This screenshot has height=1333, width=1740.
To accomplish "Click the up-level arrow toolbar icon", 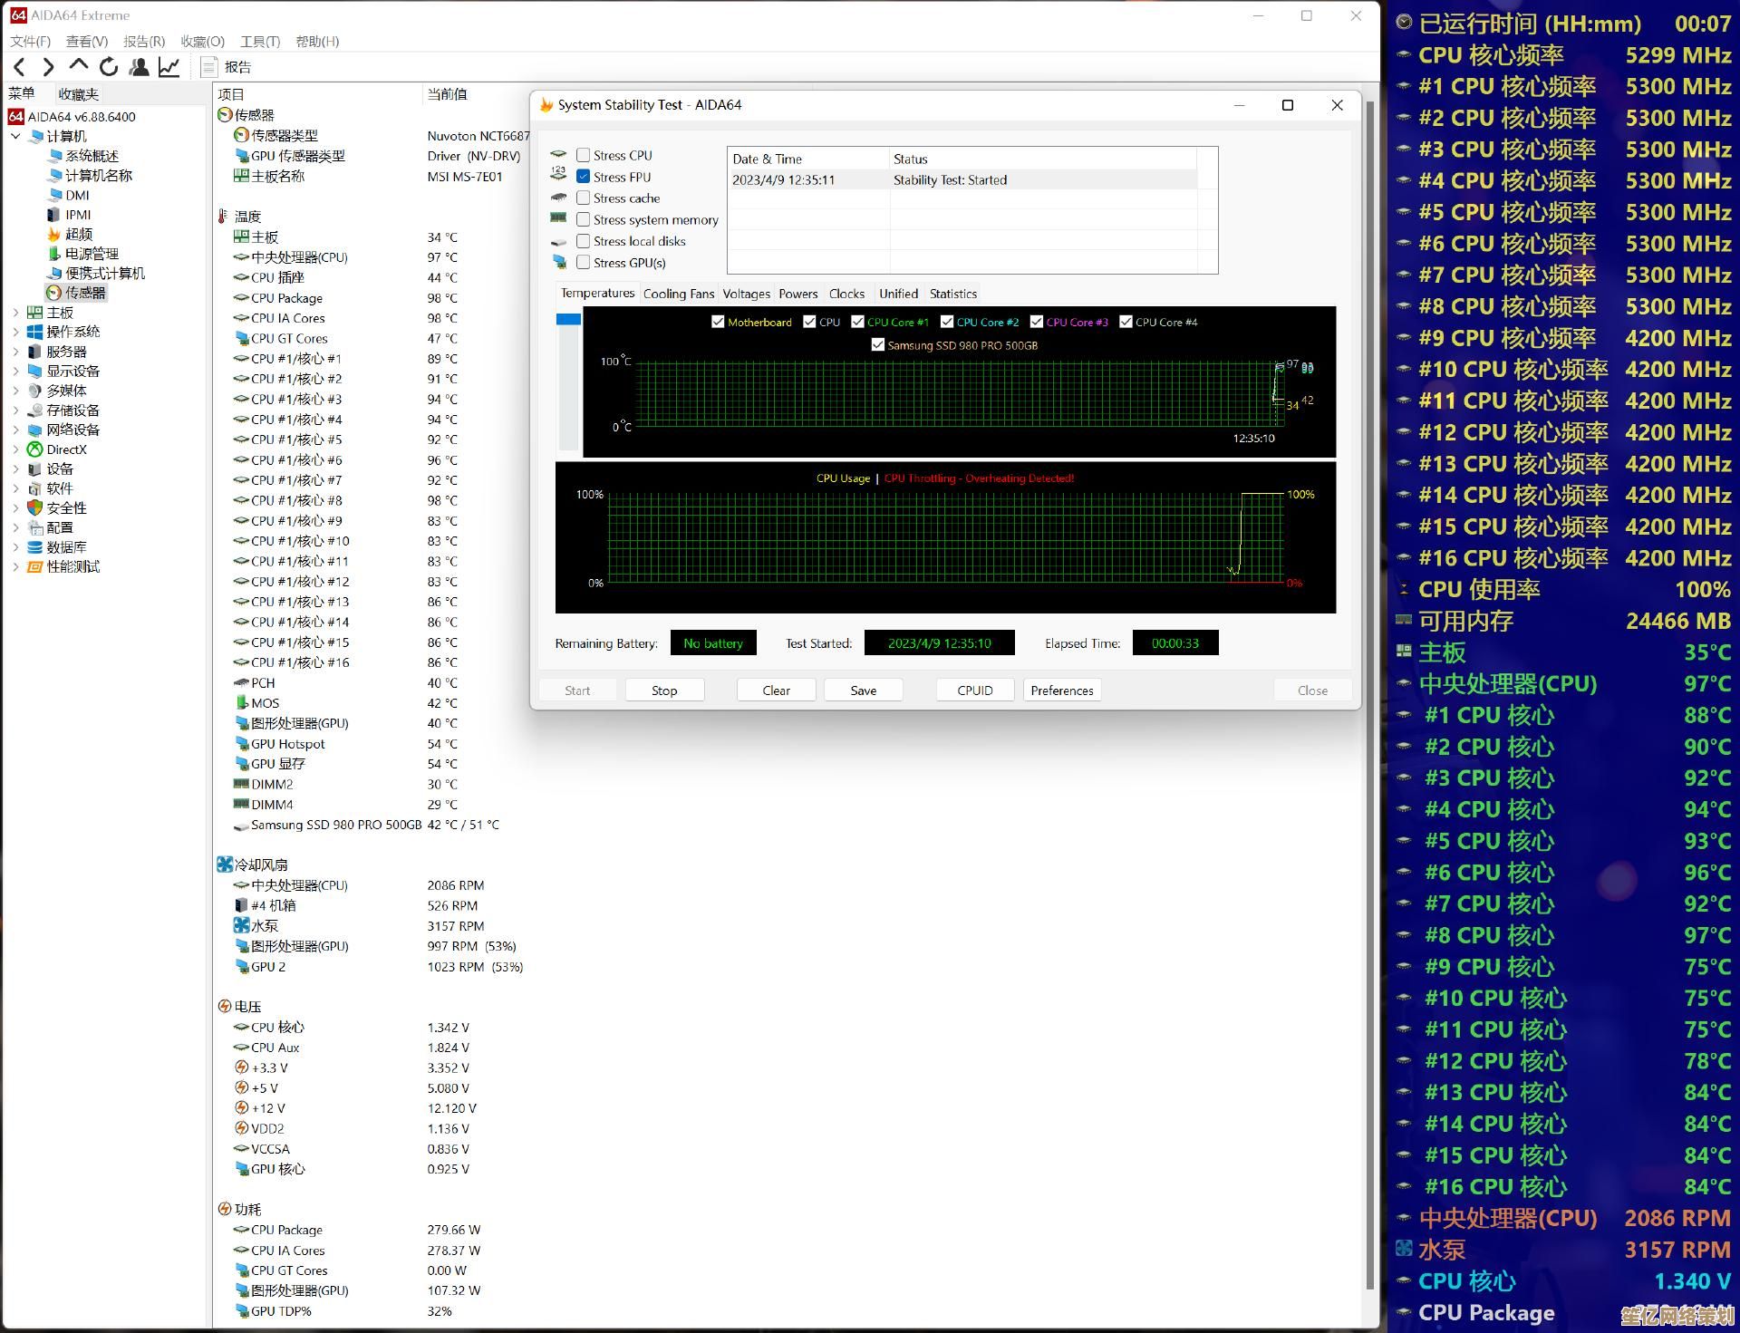I will (79, 65).
